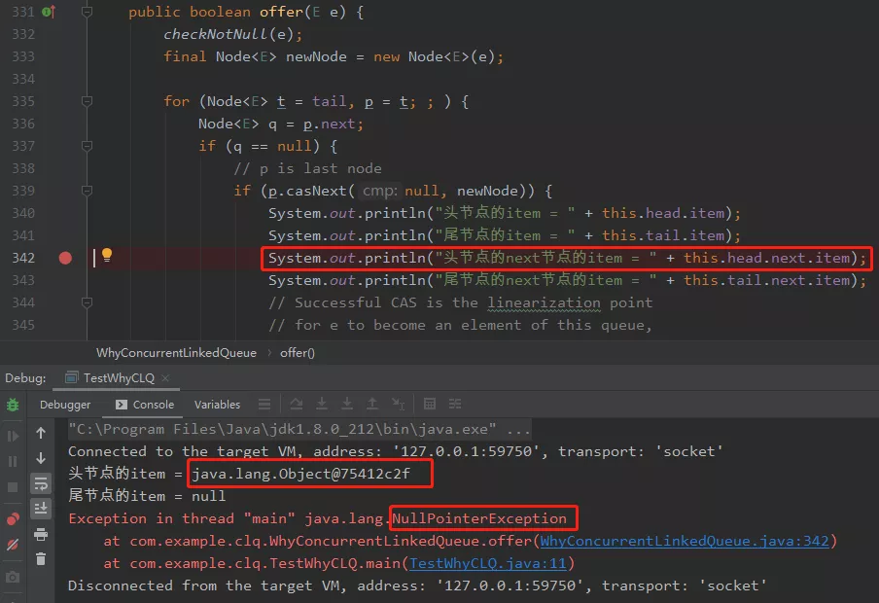Switch to the Variables tab

click(217, 405)
